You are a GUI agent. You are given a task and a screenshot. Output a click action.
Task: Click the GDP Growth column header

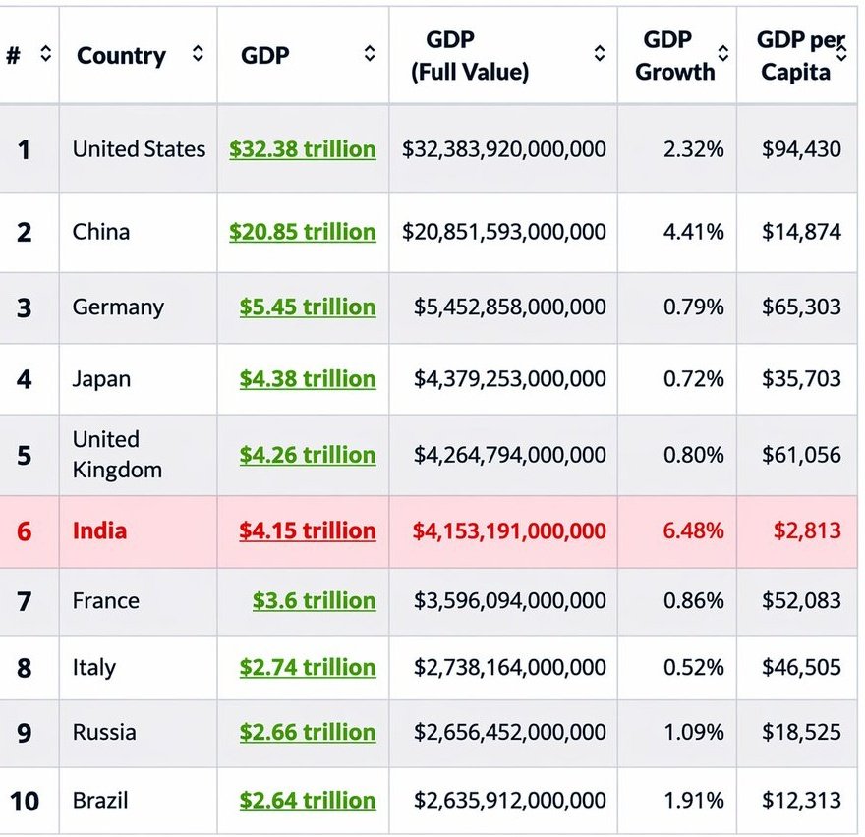(x=674, y=55)
